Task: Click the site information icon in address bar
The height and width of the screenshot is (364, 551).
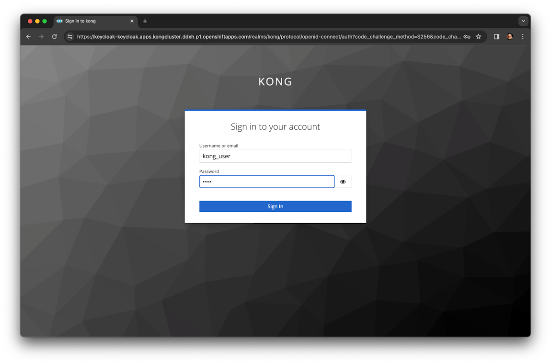Action: 70,36
